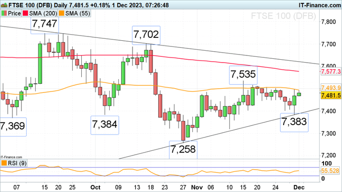This screenshot has height=192, width=342.
Task: Click the orange SMA (55) legend swatch
Action: click(x=61, y=13)
